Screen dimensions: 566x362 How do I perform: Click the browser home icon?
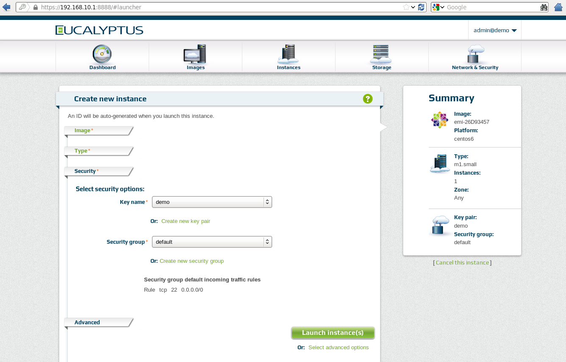coord(558,7)
